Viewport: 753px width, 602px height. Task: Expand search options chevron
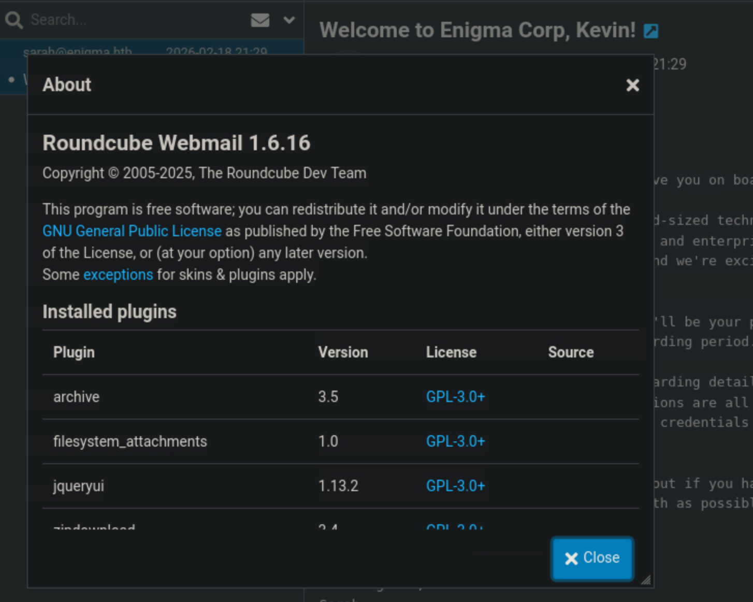289,20
